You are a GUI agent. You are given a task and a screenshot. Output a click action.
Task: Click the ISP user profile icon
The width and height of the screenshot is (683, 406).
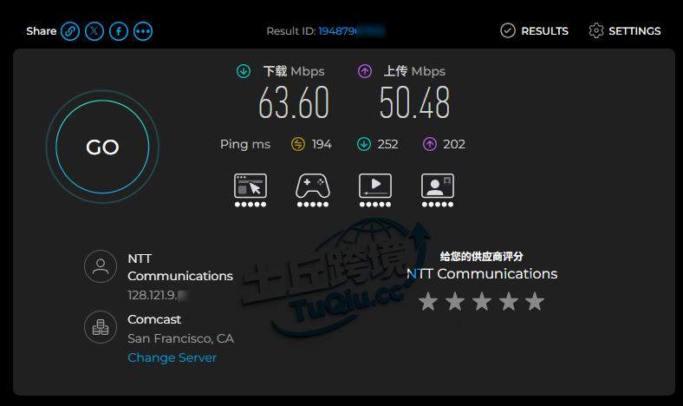coord(101,266)
